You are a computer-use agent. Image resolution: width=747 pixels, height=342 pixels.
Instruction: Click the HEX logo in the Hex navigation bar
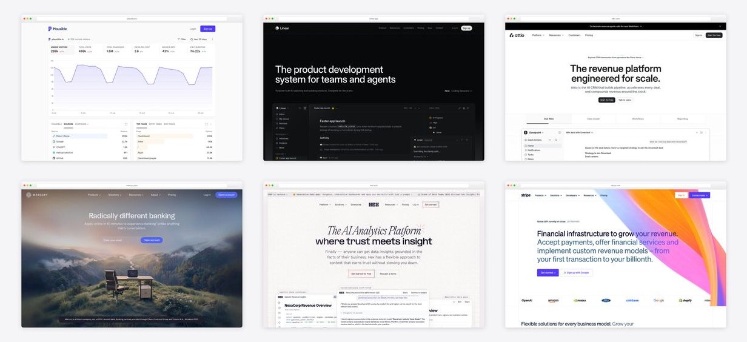click(x=373, y=204)
